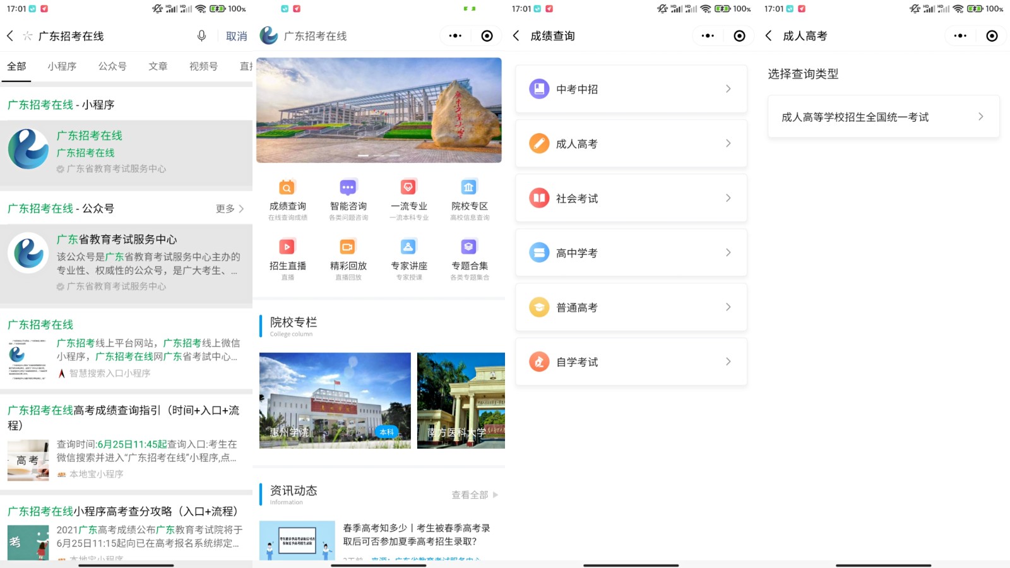Open the 高考成绩查询指引 article result

pyautogui.click(x=126, y=443)
